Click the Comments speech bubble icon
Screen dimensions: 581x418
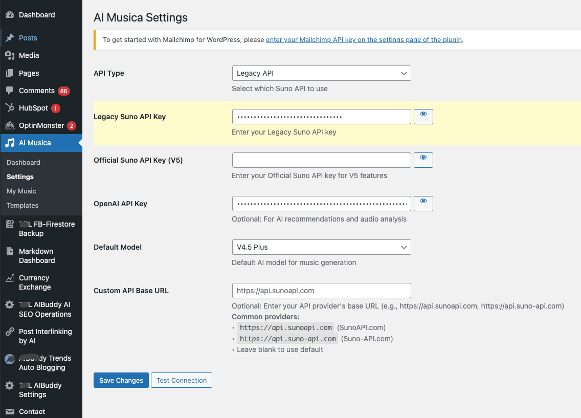point(10,91)
